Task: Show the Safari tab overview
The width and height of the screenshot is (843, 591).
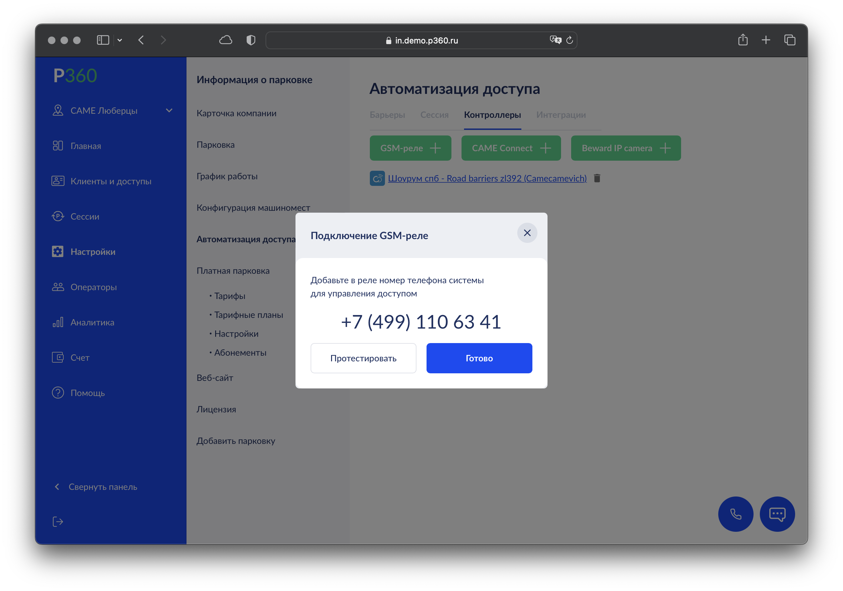Action: point(789,40)
